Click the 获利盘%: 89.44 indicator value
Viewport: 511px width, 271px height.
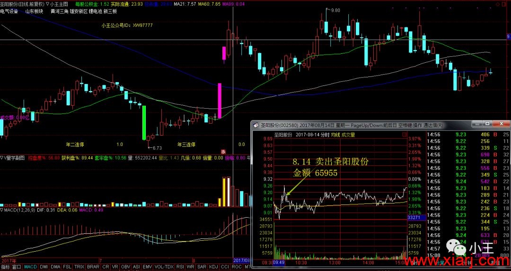click(x=77, y=158)
